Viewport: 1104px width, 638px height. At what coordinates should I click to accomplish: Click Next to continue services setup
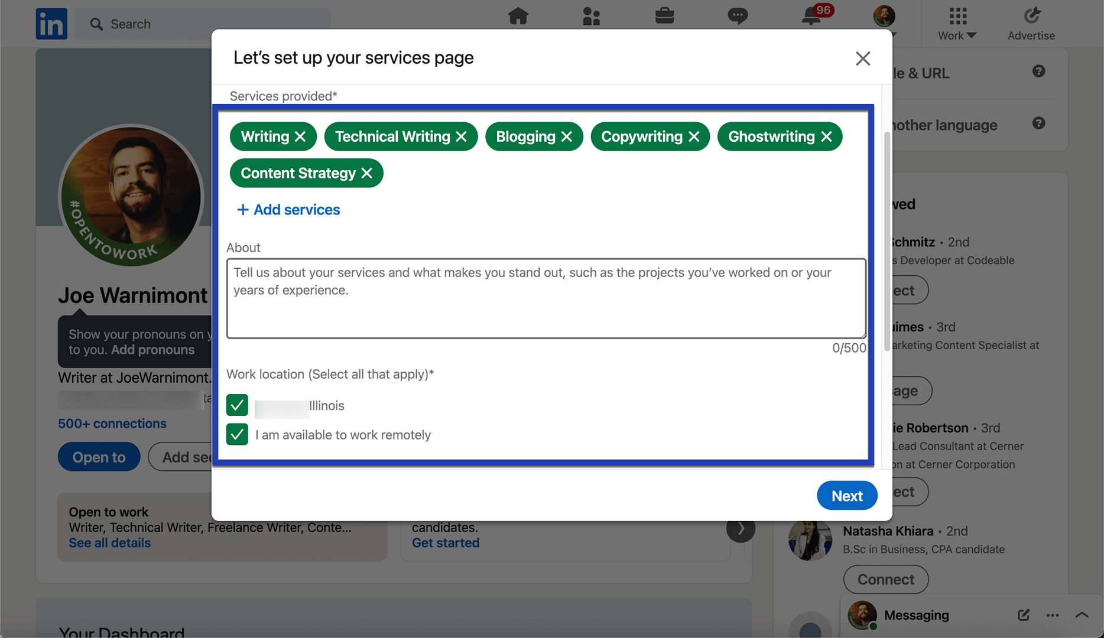[x=847, y=496]
